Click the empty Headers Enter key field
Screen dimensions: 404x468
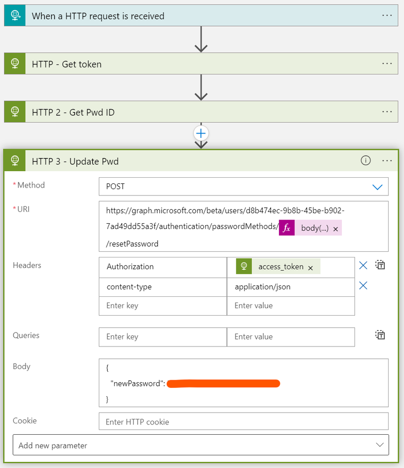[x=163, y=306]
